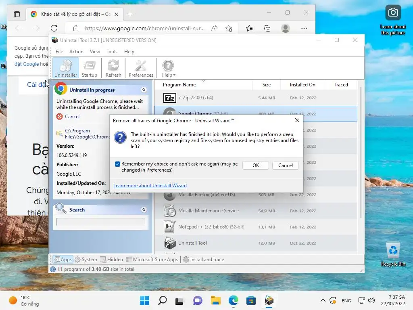Switch to the Hidden tab
This screenshot has width=413, height=310.
pyautogui.click(x=111, y=260)
